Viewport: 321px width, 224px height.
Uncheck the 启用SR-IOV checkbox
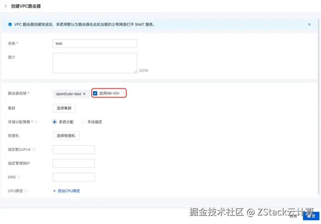coord(95,93)
